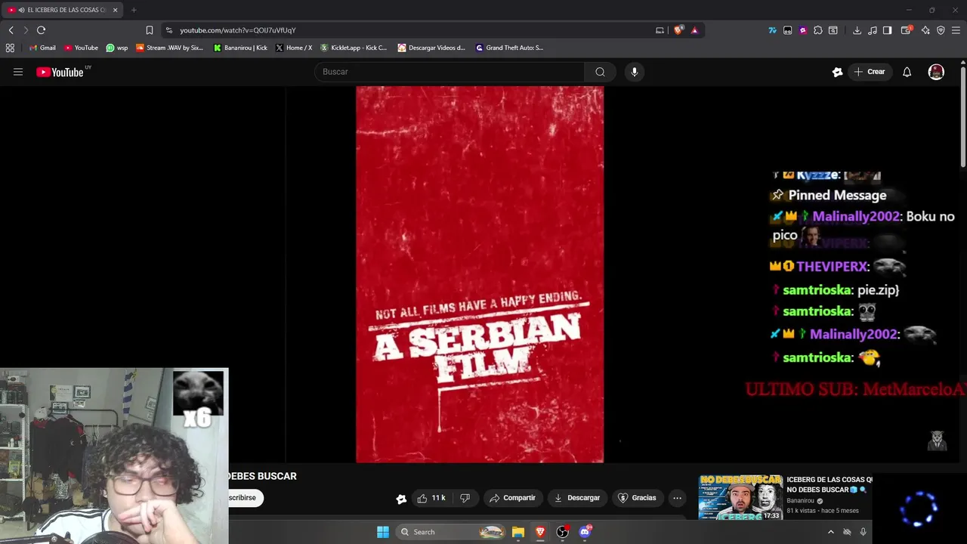
Task: Open Brave Wallet icon with badge
Action: coord(907,30)
